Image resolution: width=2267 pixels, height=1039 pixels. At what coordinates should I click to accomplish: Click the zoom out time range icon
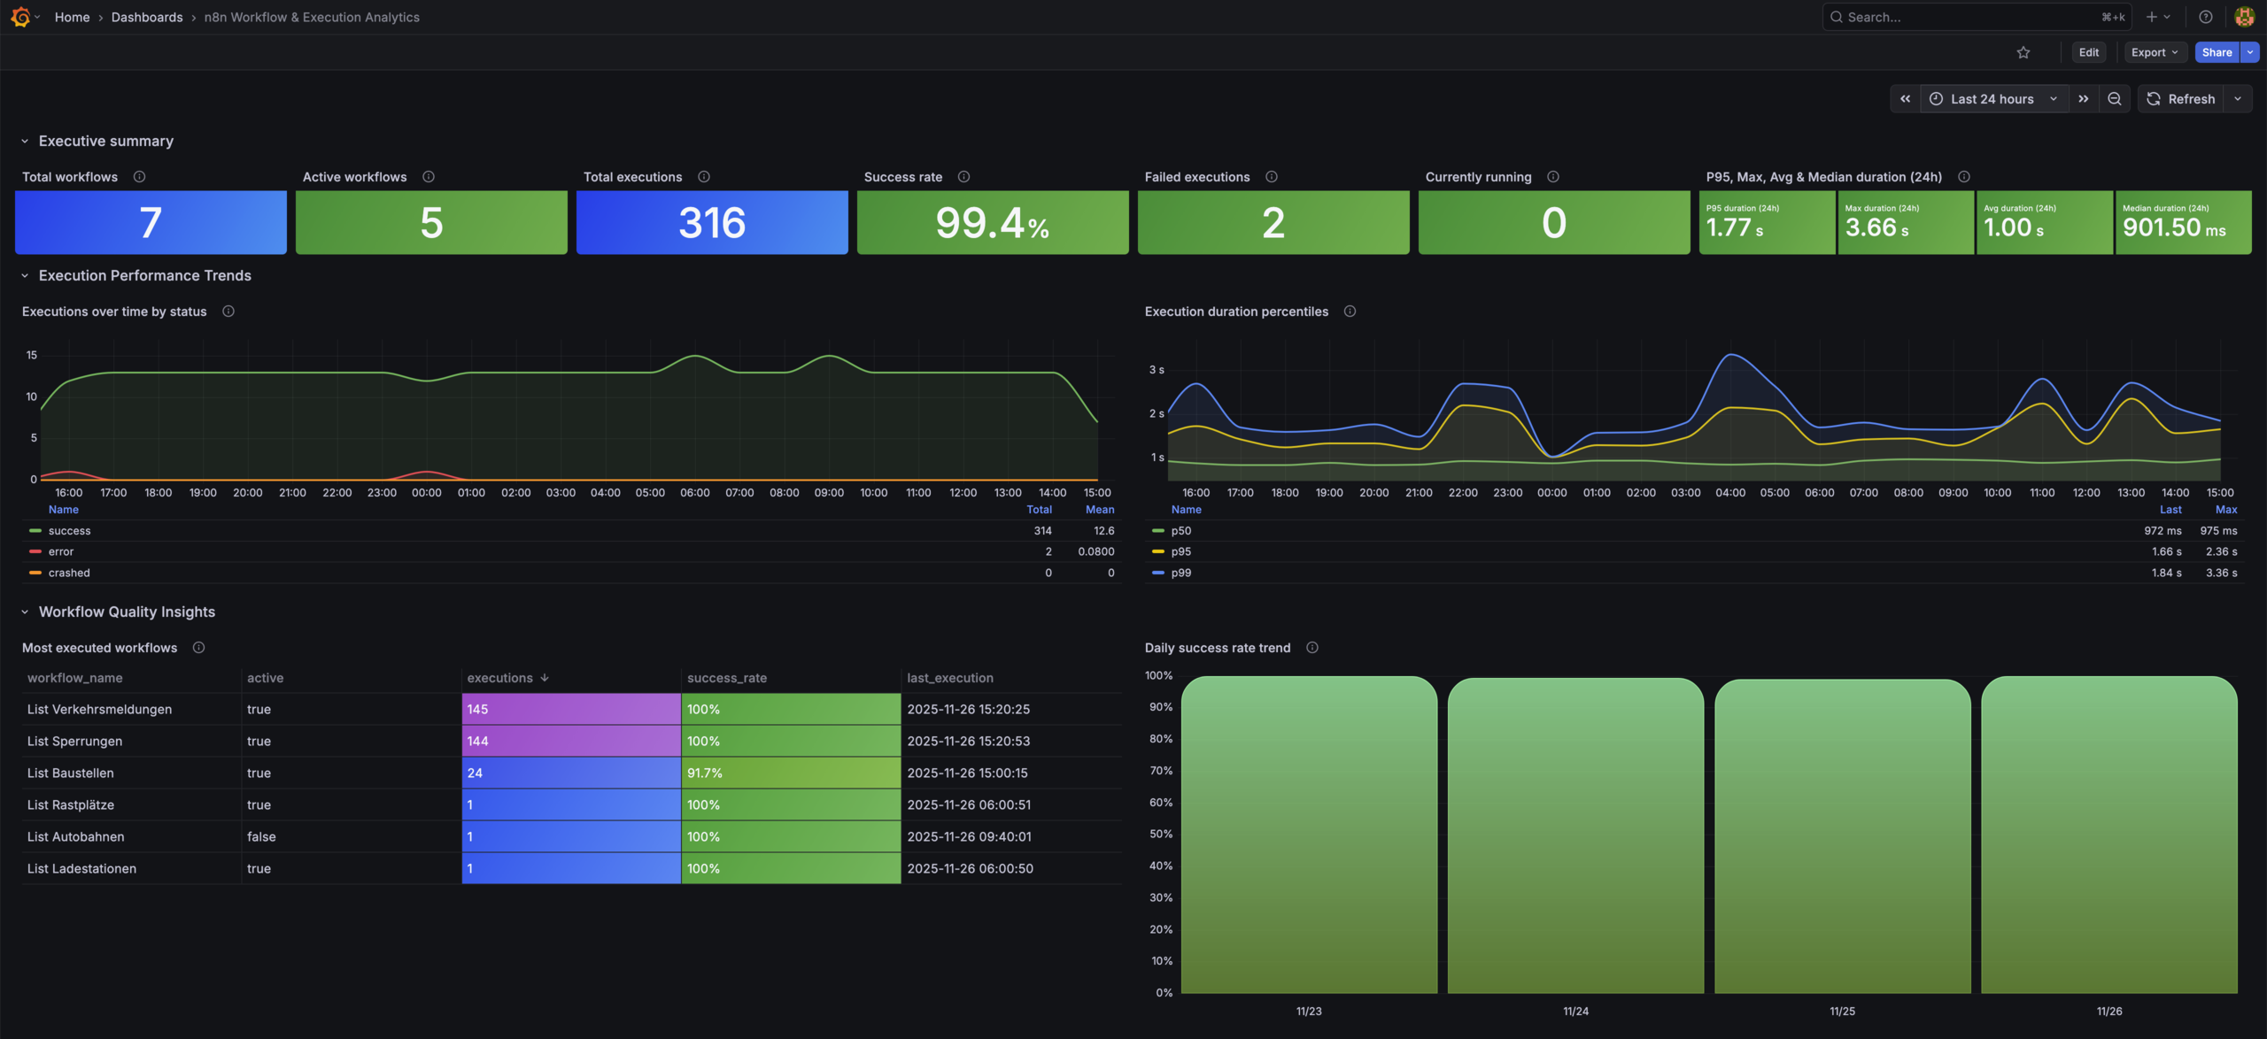2115,99
